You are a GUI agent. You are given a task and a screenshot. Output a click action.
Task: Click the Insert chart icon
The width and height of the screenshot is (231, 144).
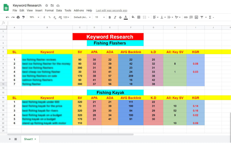click(196, 17)
